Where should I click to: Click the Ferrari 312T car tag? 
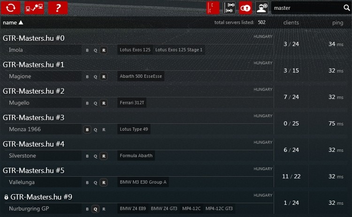[133, 103]
